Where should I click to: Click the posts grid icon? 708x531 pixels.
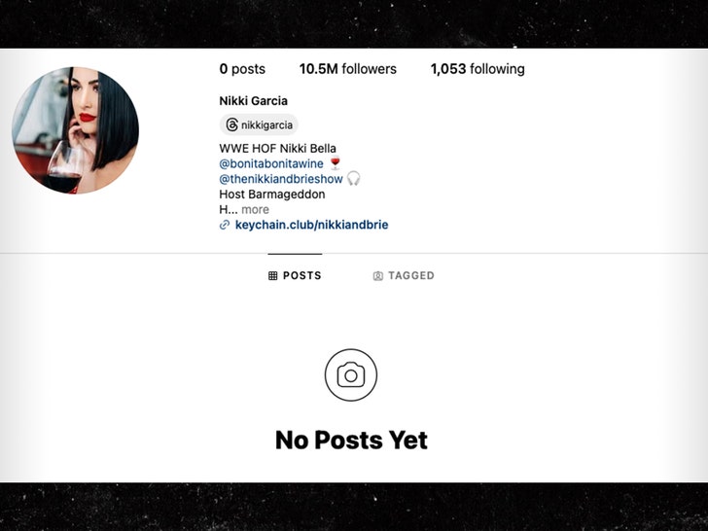point(272,276)
